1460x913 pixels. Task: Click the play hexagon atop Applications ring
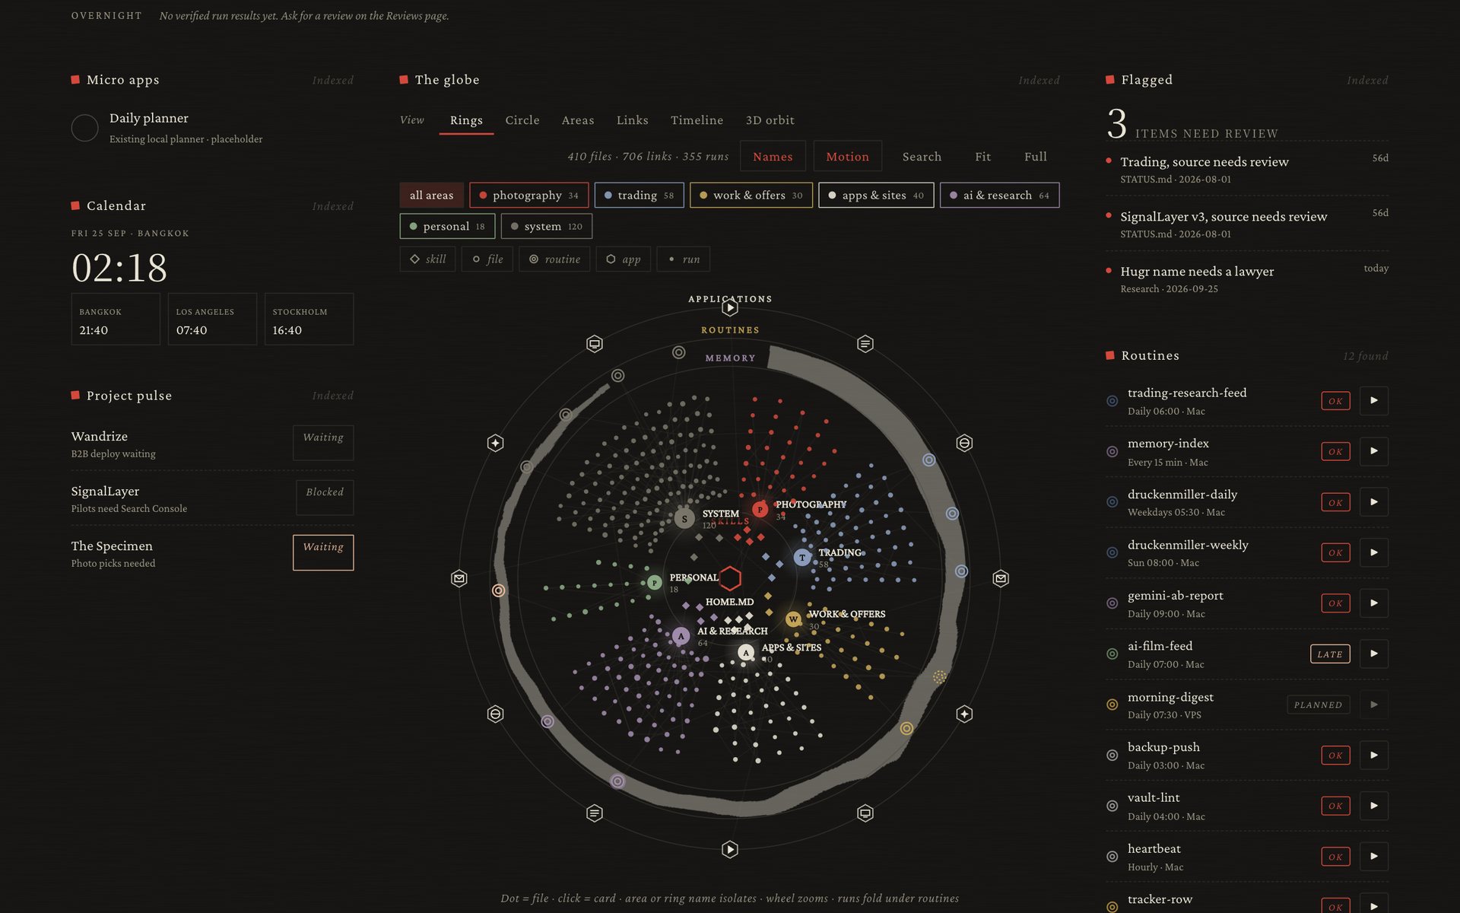click(x=730, y=308)
